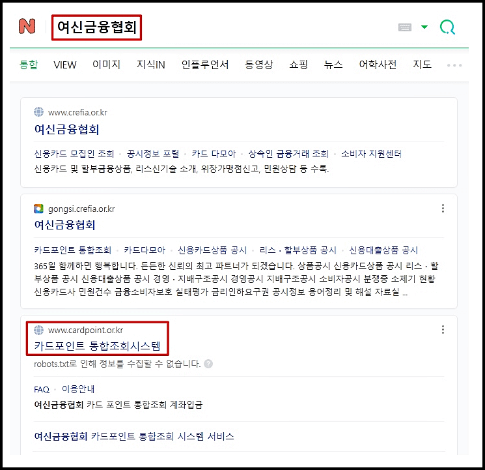Switch to the 쇼핑 tab
This screenshot has height=470, width=485.
(x=298, y=65)
